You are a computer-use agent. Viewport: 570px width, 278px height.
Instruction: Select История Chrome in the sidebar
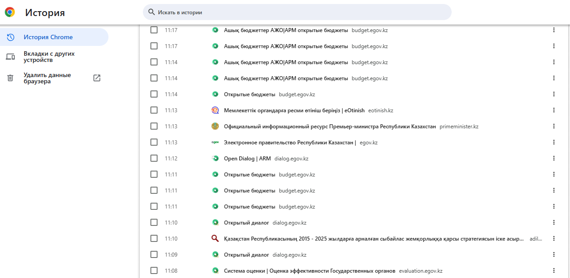(x=48, y=37)
